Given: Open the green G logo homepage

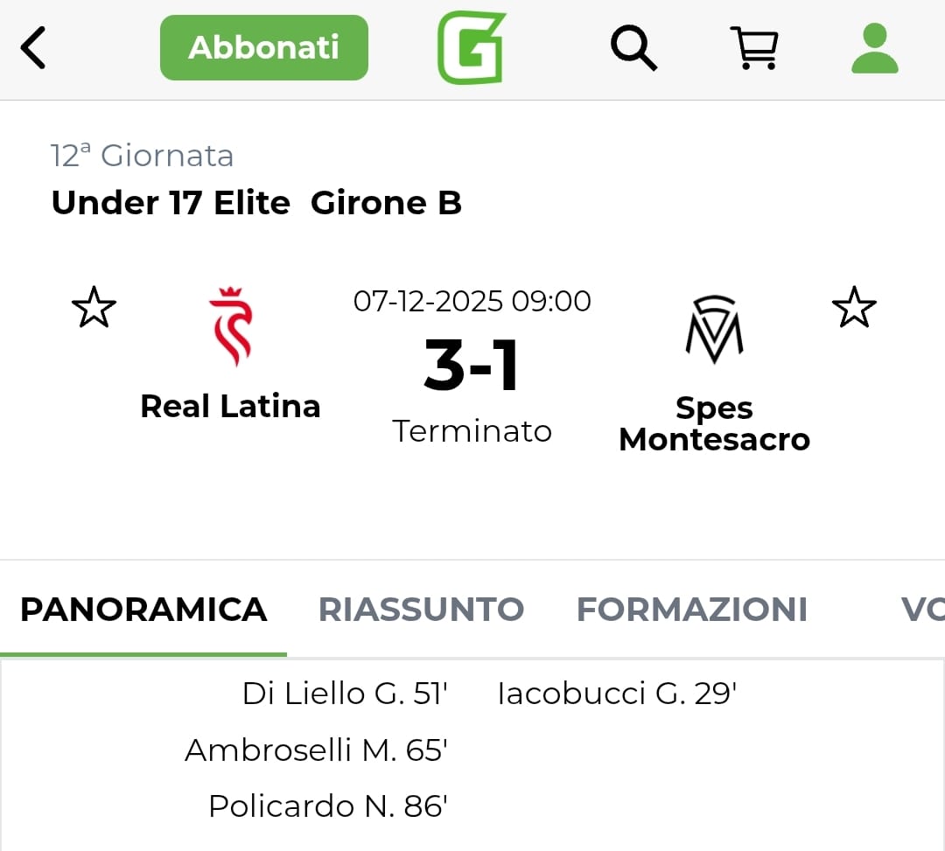Looking at the screenshot, I should [x=472, y=48].
